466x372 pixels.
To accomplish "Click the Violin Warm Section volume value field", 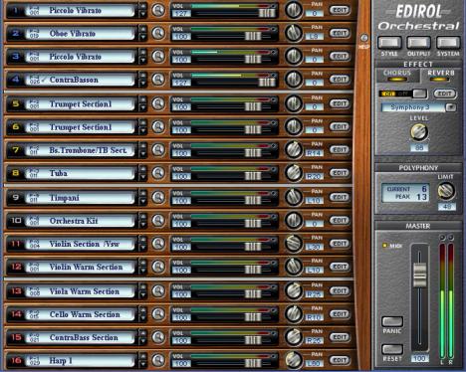I will point(181,271).
